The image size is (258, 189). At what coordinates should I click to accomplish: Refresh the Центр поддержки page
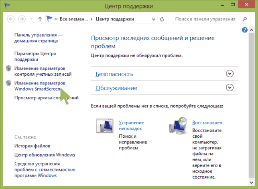[x=162, y=19]
